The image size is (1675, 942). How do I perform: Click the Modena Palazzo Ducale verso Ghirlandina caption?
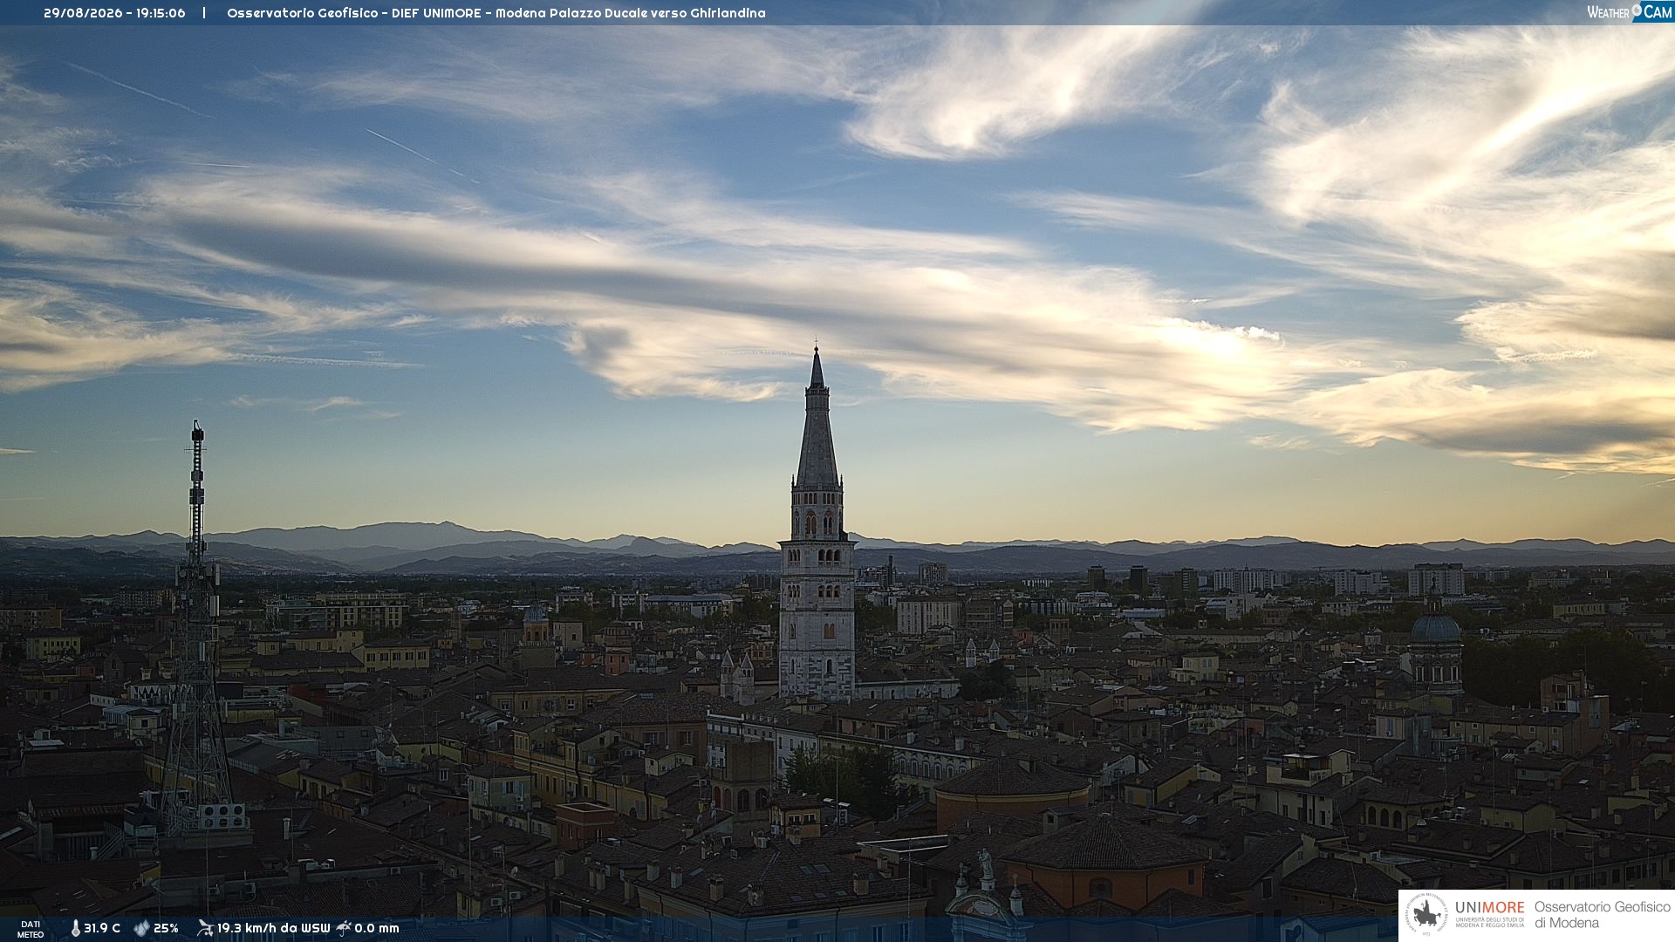tap(631, 13)
